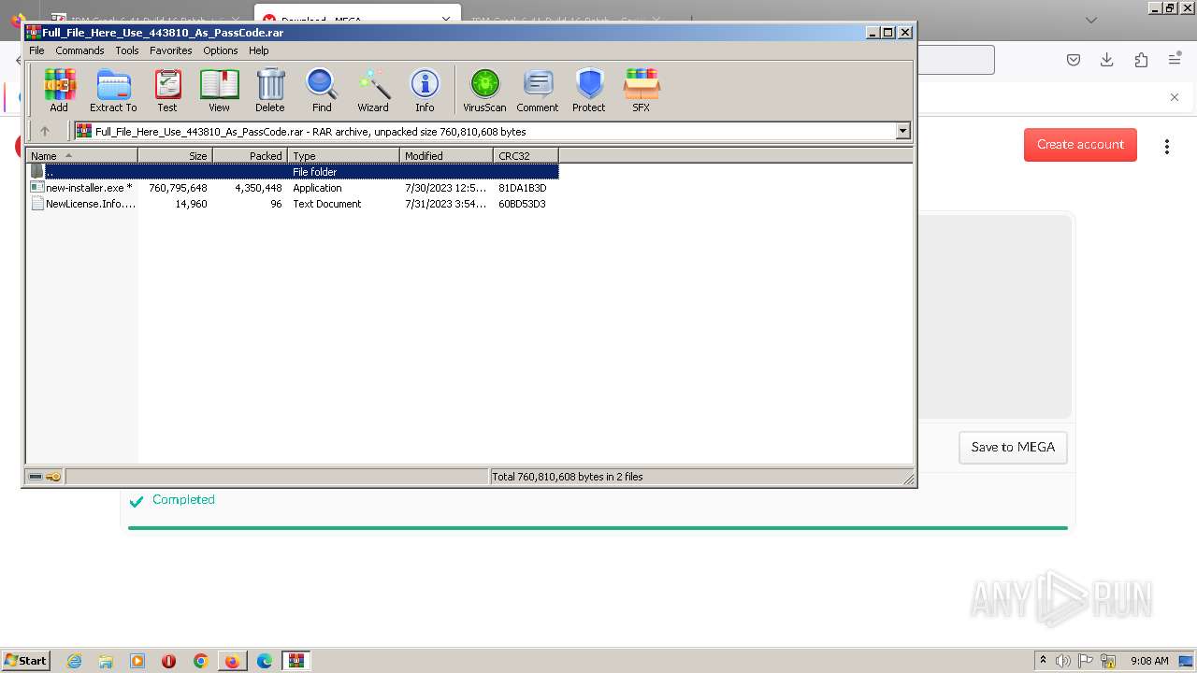The height and width of the screenshot is (673, 1197).
Task: Open Firefox hamburger application menu
Action: [x=1175, y=60]
